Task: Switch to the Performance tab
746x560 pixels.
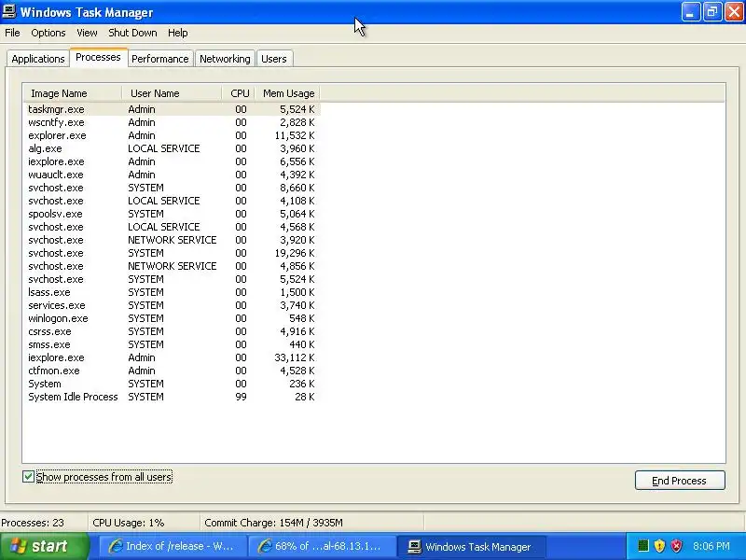Action: click(x=160, y=59)
